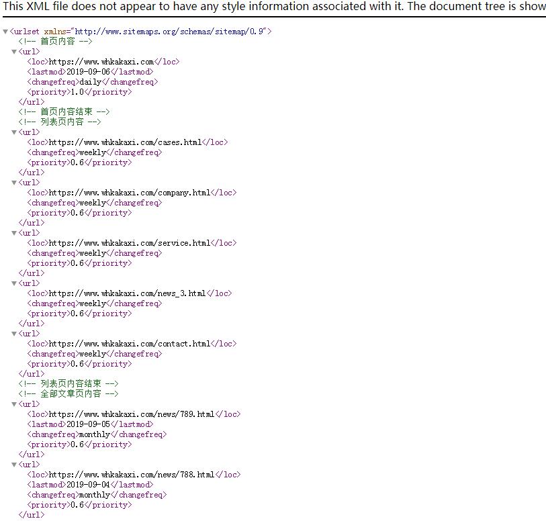The height and width of the screenshot is (521, 546).
Task: Click weekly changefreq under news_3.html
Action: pyautogui.click(x=92, y=303)
